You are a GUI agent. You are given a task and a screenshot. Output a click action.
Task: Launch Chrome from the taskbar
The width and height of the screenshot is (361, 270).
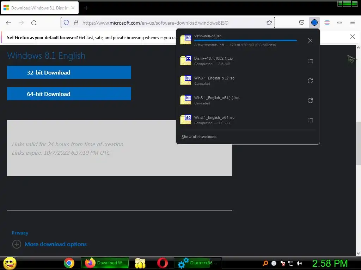click(x=69, y=263)
